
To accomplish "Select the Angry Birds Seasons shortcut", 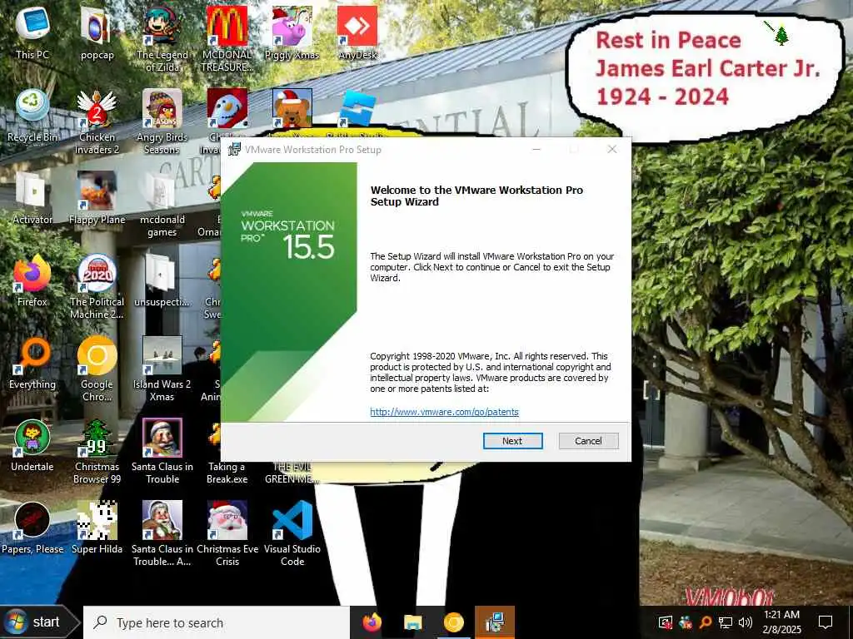I will tap(162, 121).
